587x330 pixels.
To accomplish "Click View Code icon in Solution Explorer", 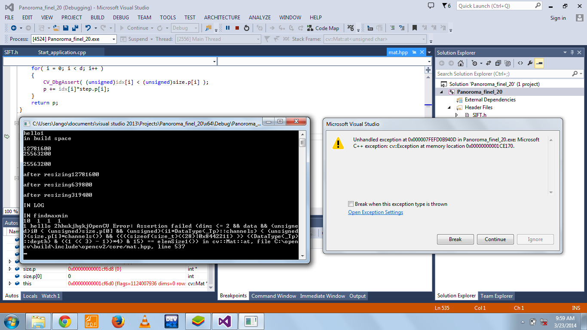I will [520, 63].
